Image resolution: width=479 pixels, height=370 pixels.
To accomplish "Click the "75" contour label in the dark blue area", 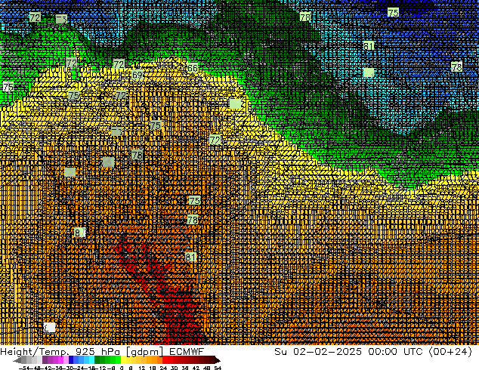I will tap(393, 13).
